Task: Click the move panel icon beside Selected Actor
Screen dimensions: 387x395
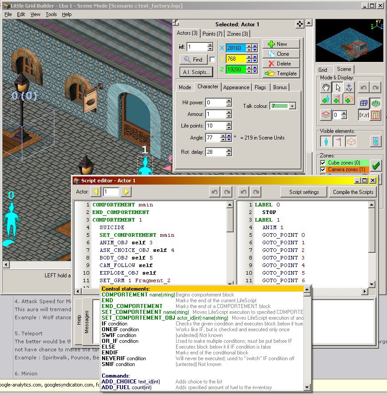Action: coord(300,24)
